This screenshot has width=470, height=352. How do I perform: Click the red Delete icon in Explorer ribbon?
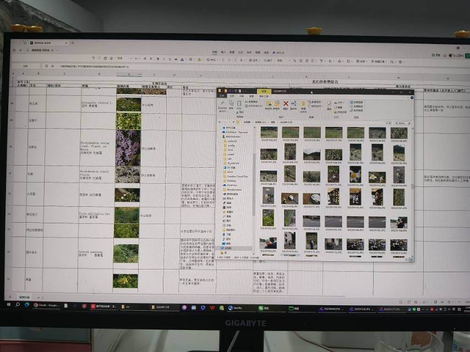[x=286, y=105]
